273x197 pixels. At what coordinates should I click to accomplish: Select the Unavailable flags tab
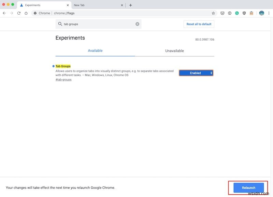point(174,51)
